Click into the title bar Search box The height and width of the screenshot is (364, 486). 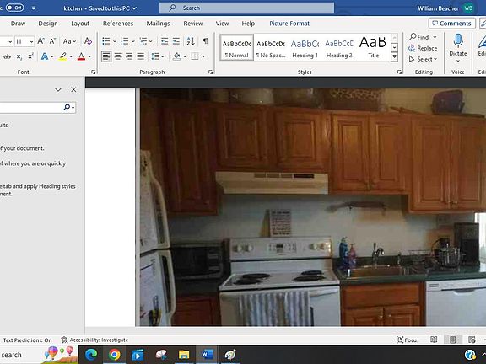coord(246,8)
